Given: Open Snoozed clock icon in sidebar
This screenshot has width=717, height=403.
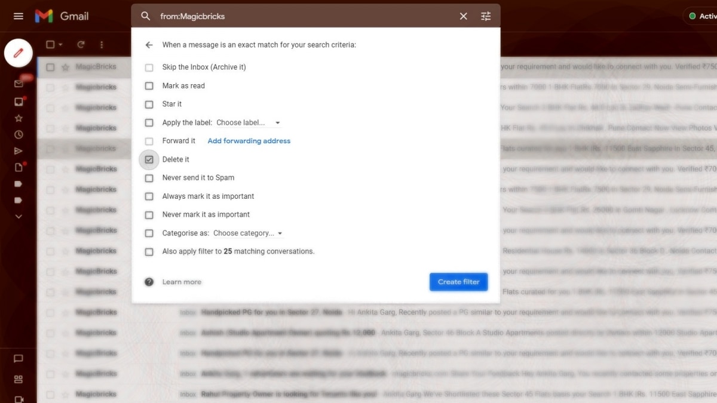Looking at the screenshot, I should [x=19, y=135].
